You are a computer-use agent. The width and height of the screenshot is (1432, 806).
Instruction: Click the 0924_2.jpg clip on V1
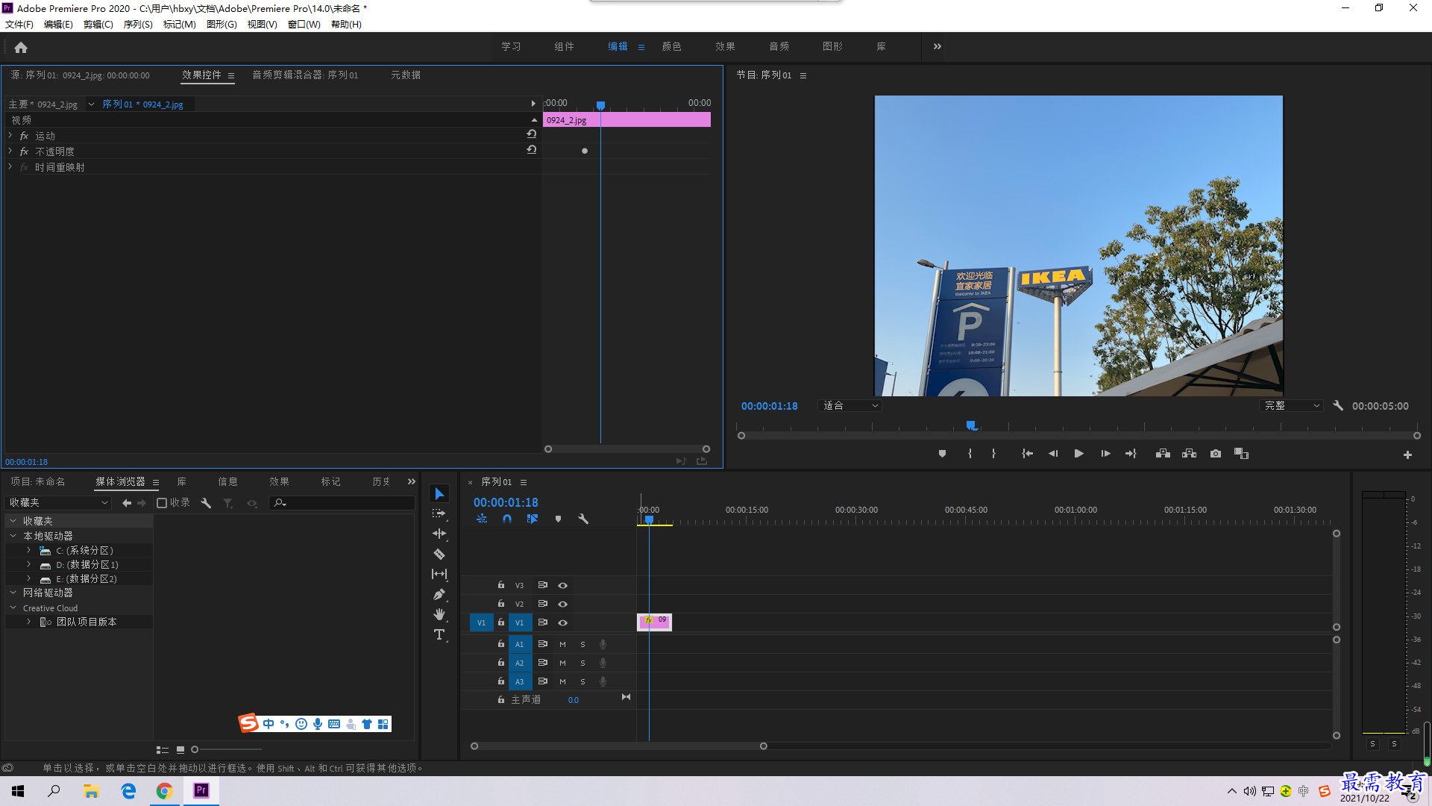pos(655,622)
